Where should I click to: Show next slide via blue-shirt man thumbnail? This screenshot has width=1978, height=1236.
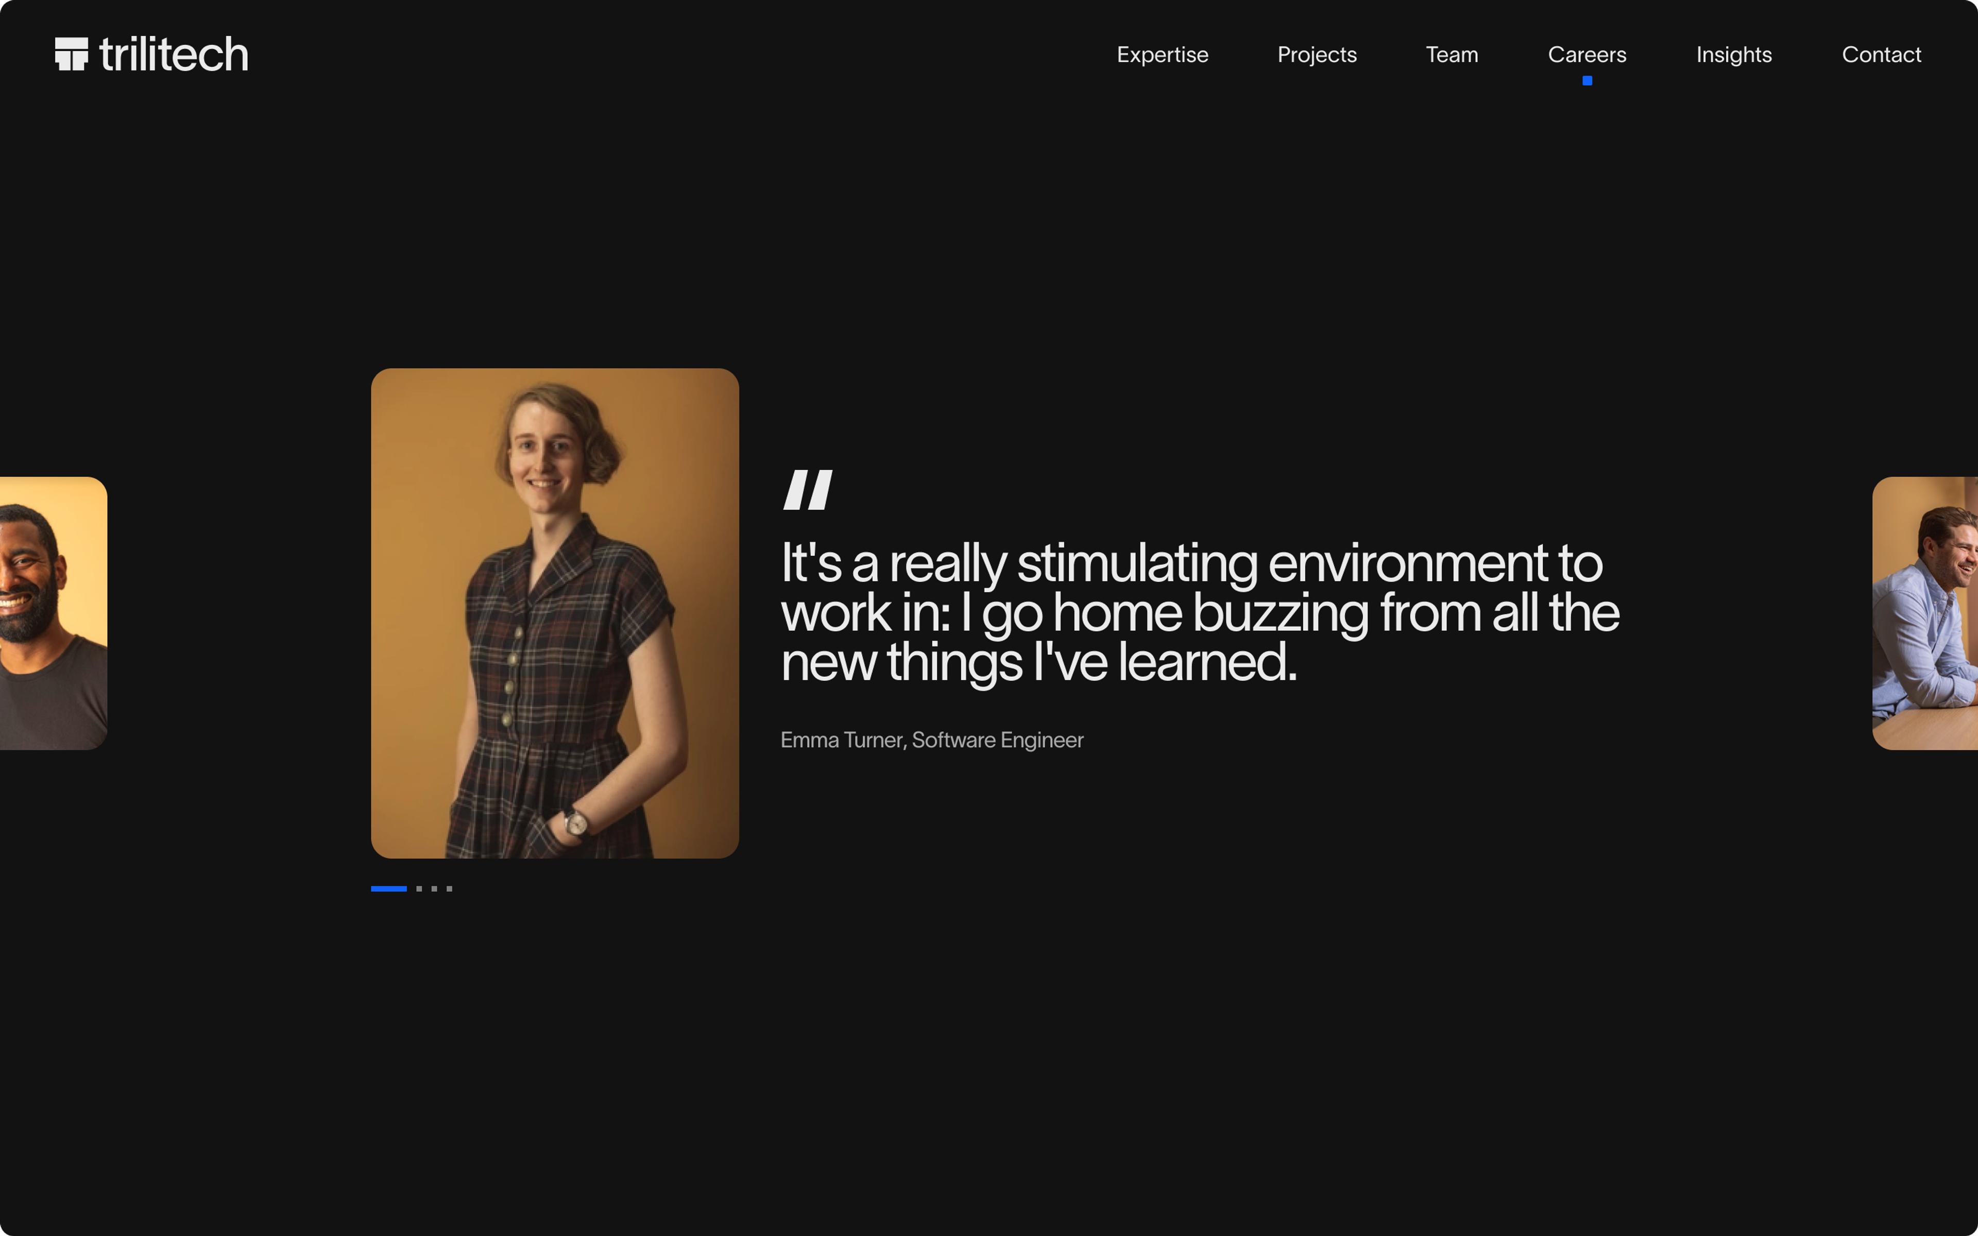pos(1925,613)
